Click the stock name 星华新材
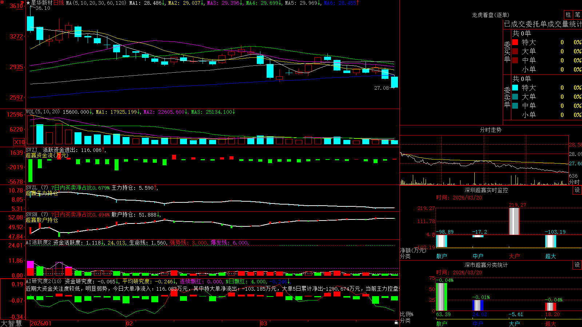This screenshot has height=327, width=582. click(42, 3)
